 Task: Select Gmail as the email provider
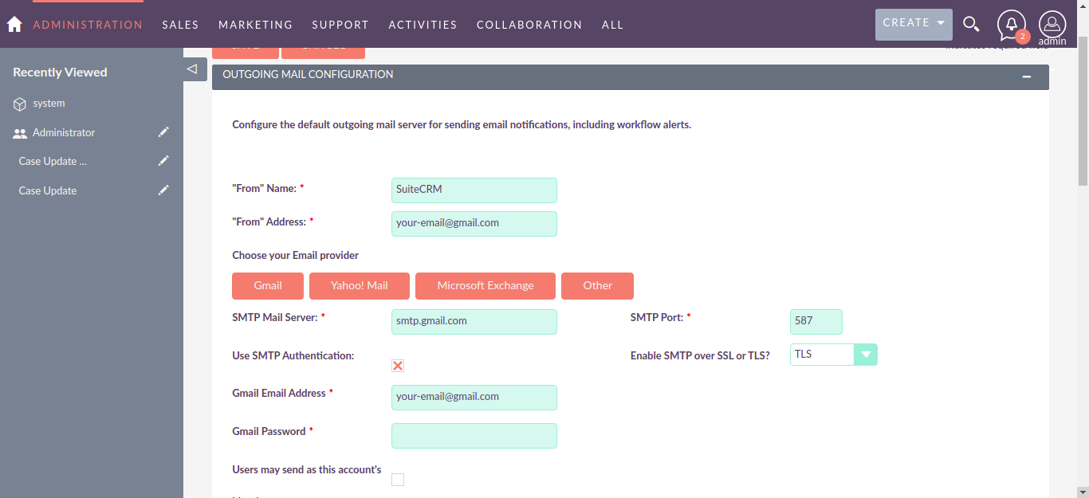[267, 285]
